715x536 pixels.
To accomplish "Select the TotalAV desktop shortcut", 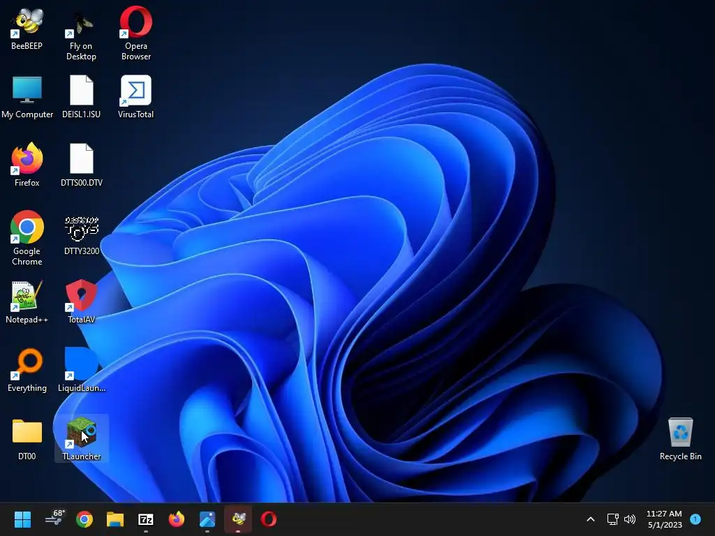I will [81, 302].
